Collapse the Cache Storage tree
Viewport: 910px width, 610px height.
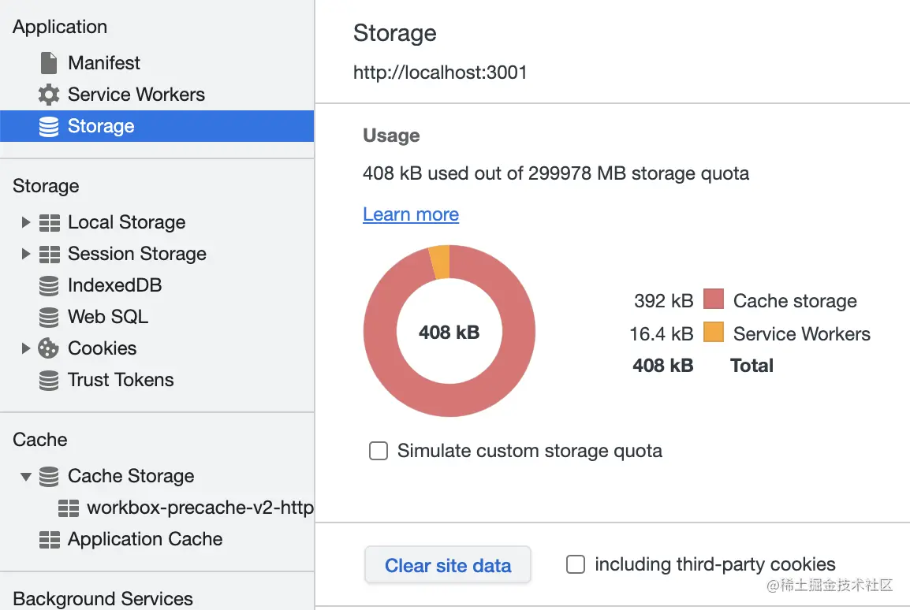tap(25, 476)
